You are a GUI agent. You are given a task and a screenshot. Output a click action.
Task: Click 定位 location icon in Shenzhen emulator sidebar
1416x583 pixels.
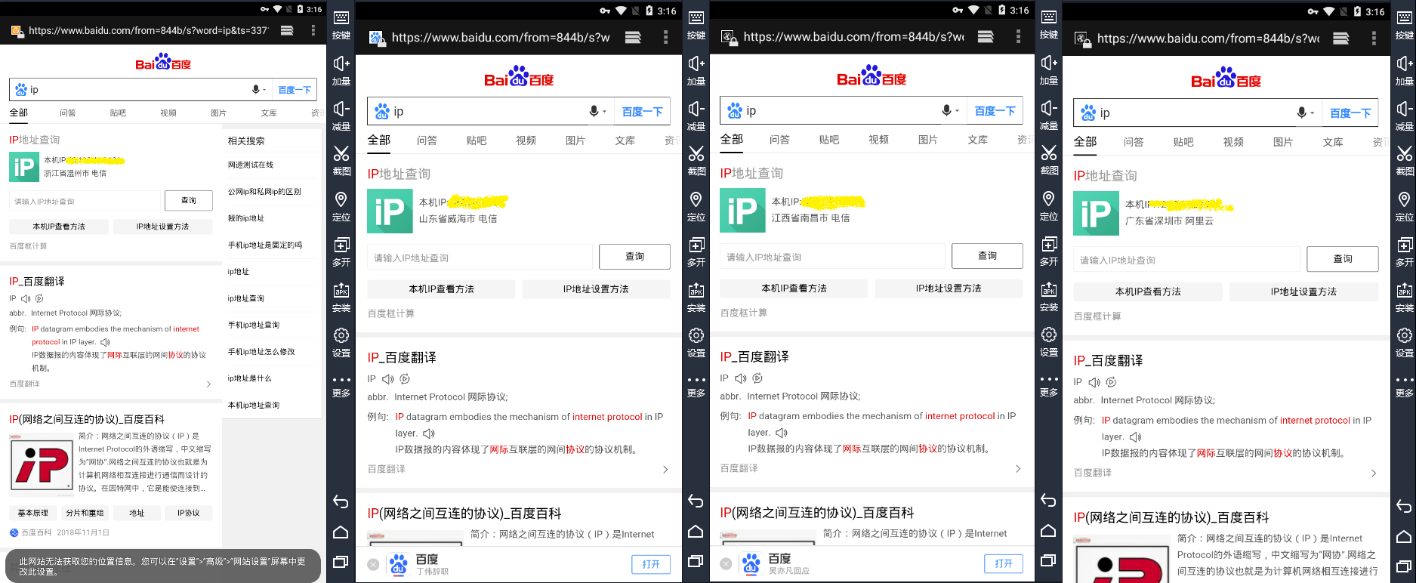tap(1404, 199)
